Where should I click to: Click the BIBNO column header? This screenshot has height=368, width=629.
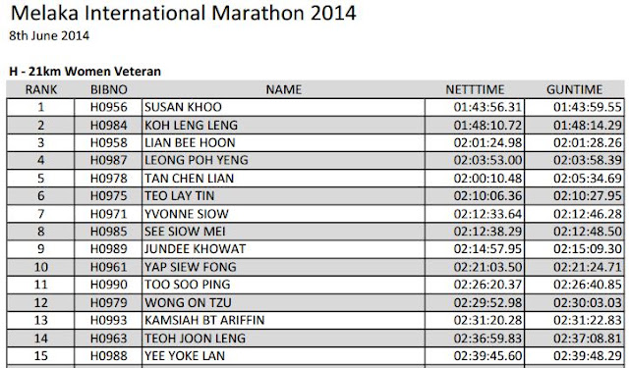point(109,89)
